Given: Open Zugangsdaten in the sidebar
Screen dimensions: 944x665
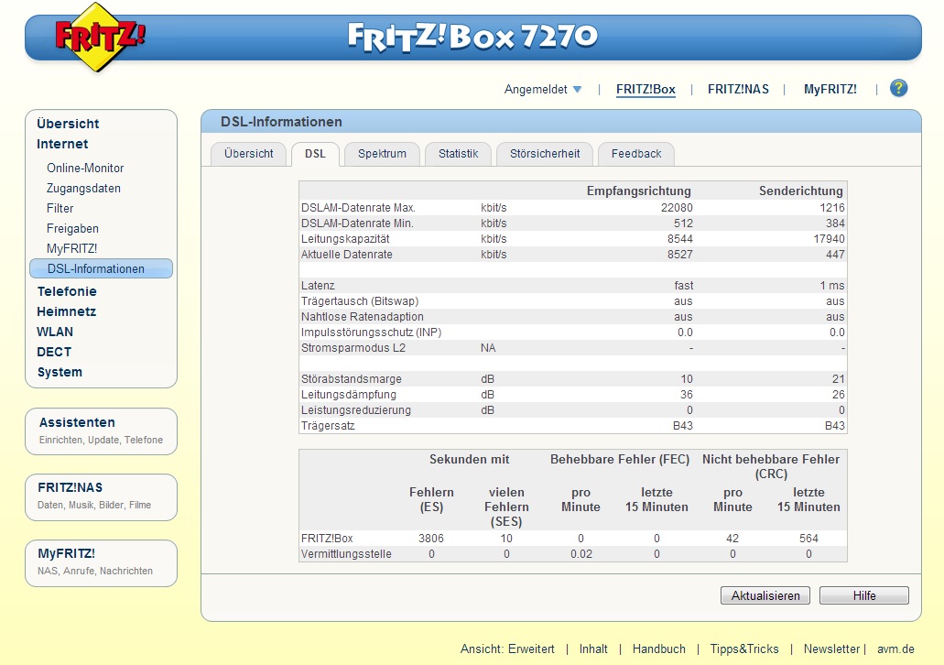Looking at the screenshot, I should pos(83,188).
